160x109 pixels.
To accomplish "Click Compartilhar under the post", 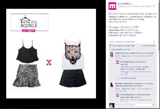I will (x=130, y=42).
